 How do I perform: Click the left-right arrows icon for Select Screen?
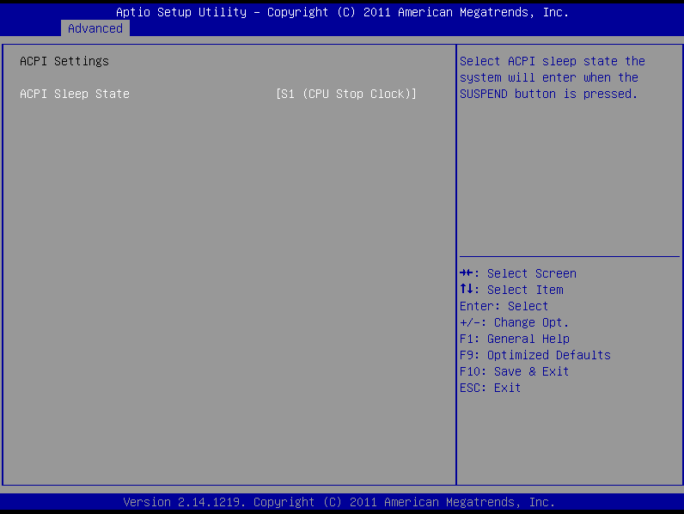467,273
